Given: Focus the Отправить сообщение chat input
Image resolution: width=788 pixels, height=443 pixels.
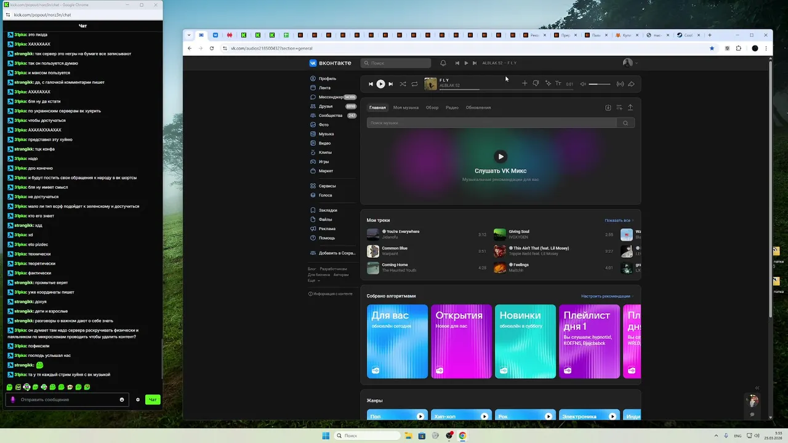Looking at the screenshot, I should point(68,400).
